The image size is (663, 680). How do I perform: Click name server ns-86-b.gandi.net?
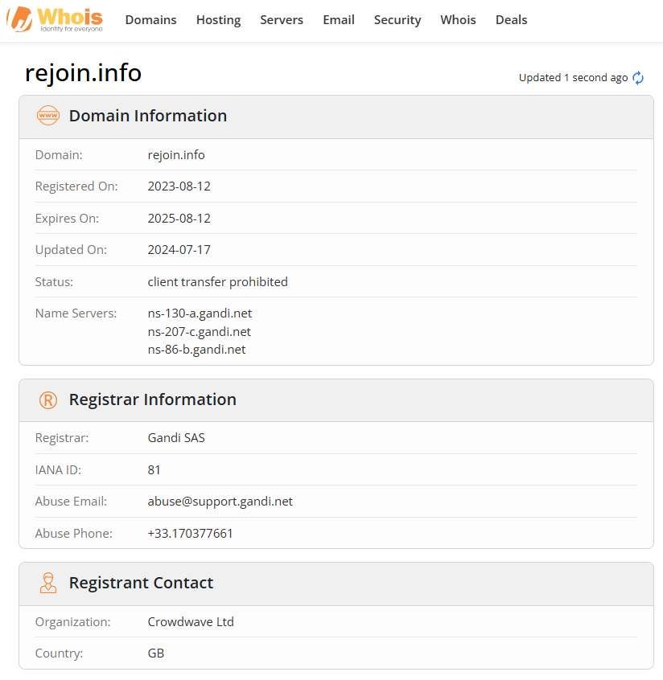pos(196,350)
